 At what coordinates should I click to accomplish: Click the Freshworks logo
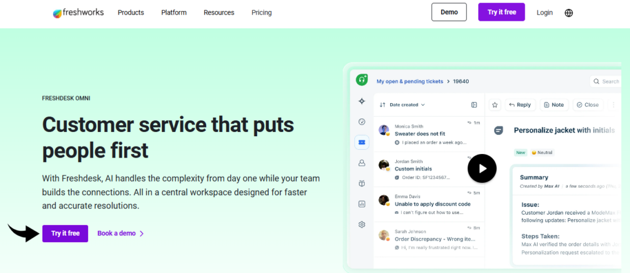pyautogui.click(x=78, y=13)
